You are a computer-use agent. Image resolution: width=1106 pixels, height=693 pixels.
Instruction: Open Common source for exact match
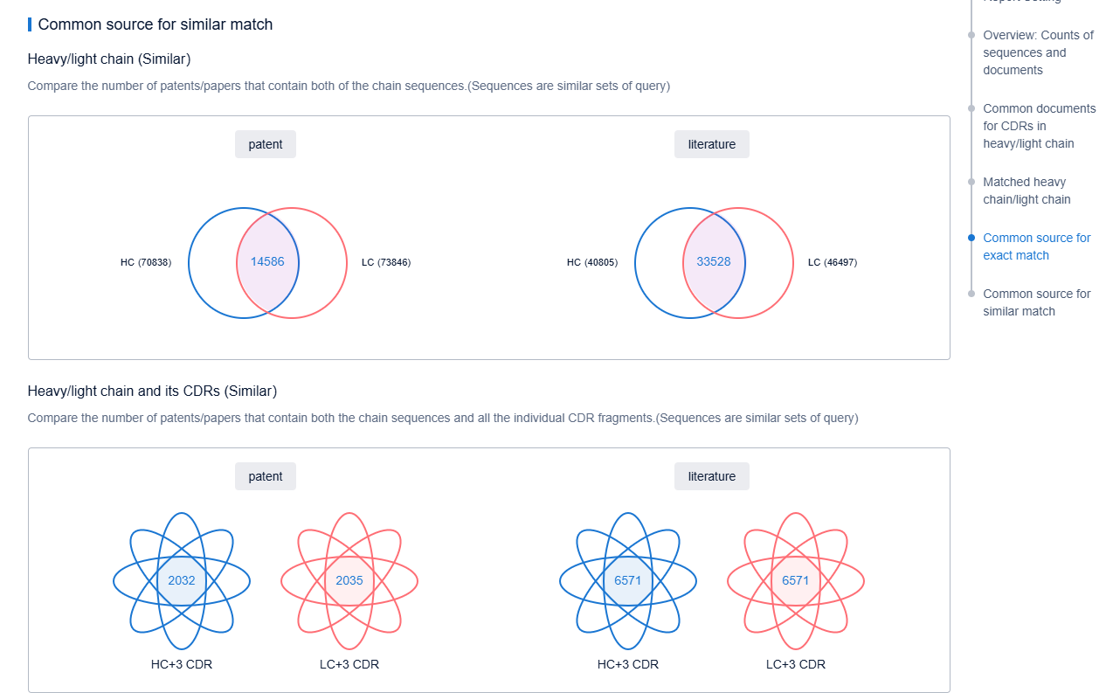pos(1036,246)
